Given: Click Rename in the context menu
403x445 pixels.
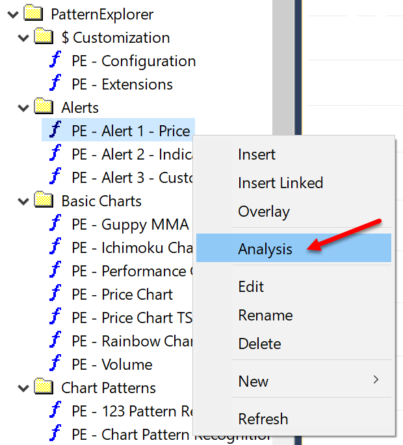Looking at the screenshot, I should (x=265, y=315).
